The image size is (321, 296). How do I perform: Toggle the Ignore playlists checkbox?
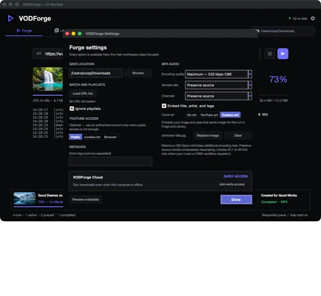[x=72, y=109]
